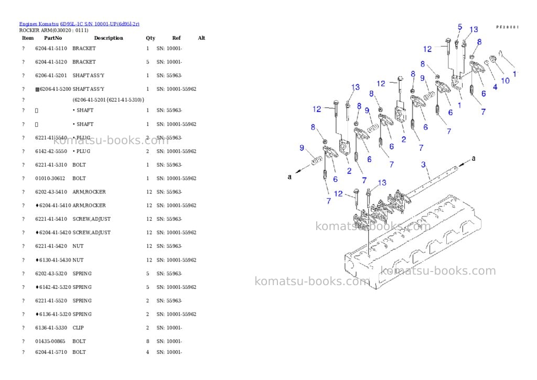Click the square marker before 6206-41-5200
537x380 pixels.
tap(37, 89)
